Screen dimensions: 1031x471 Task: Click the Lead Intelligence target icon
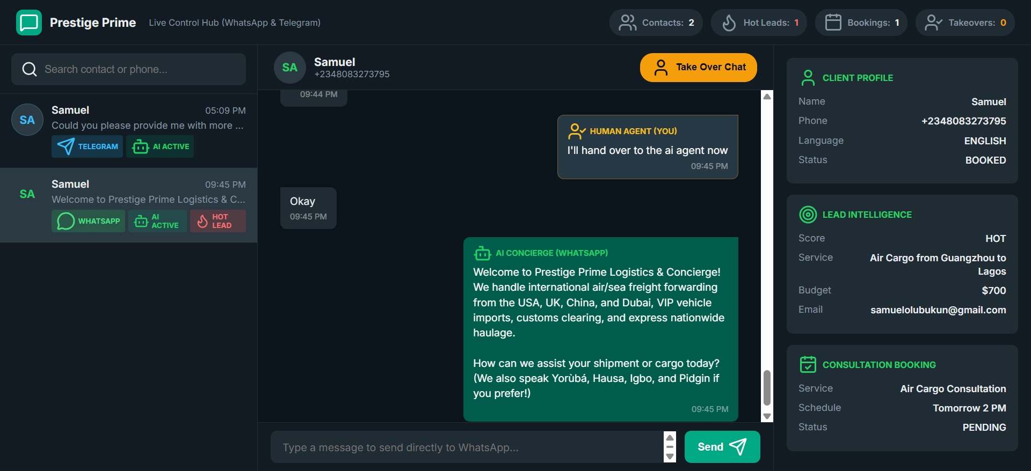pyautogui.click(x=808, y=215)
